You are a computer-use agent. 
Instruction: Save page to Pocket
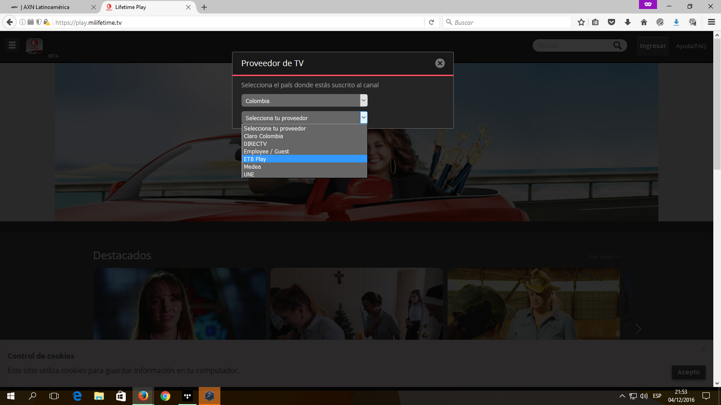tap(611, 22)
